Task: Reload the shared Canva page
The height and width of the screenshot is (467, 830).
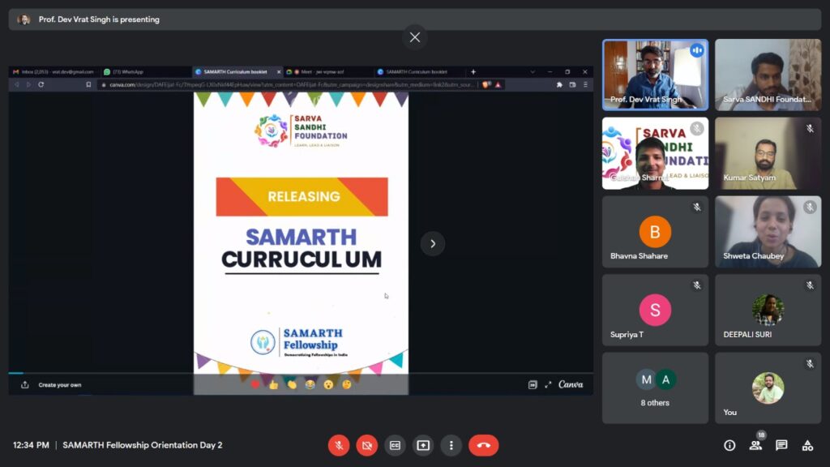Action: point(41,84)
